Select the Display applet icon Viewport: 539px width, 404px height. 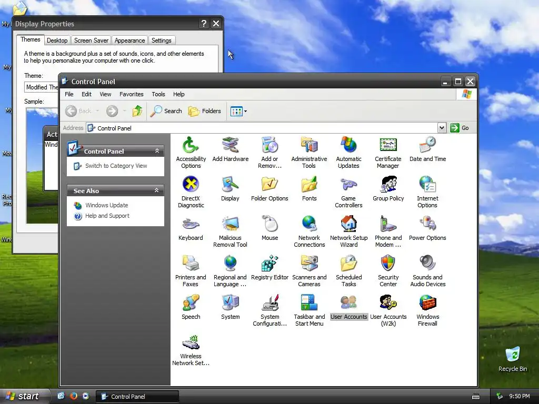point(230,185)
